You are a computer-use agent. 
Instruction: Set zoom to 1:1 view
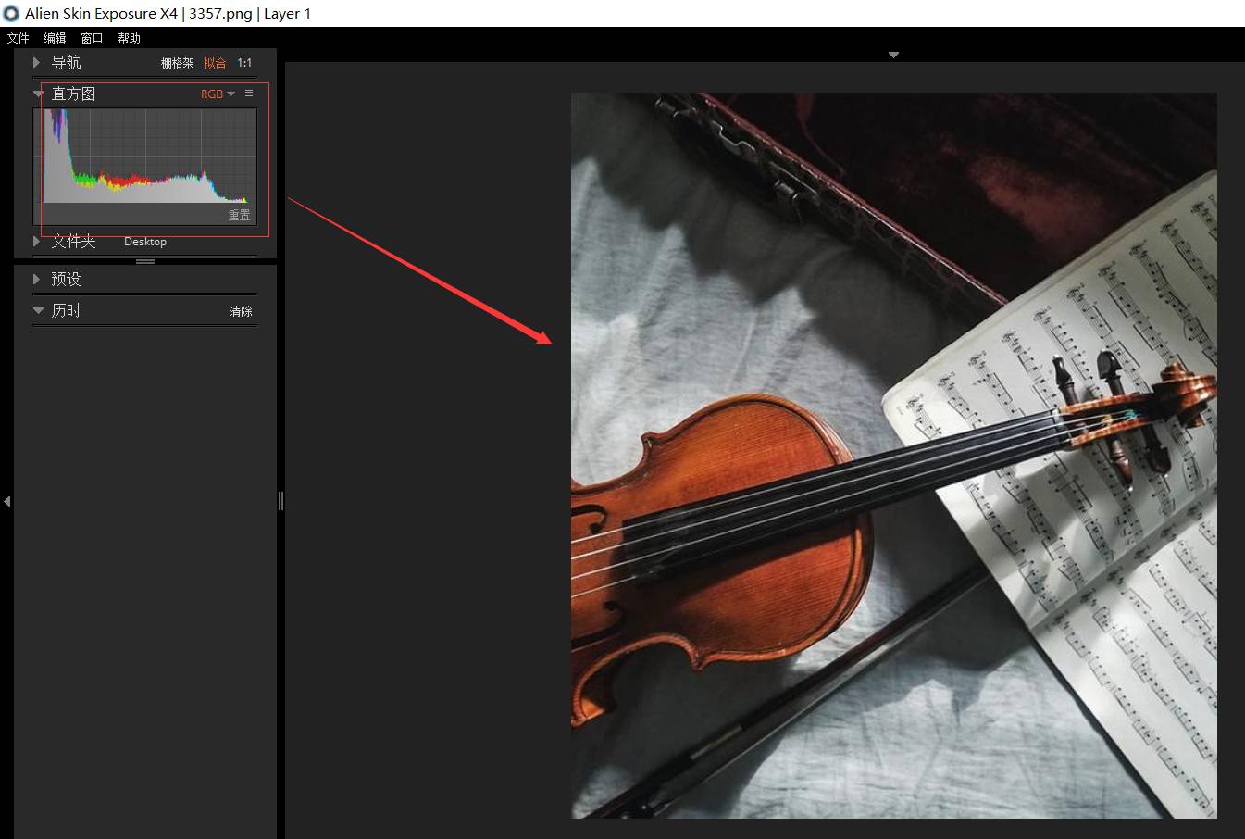[244, 63]
